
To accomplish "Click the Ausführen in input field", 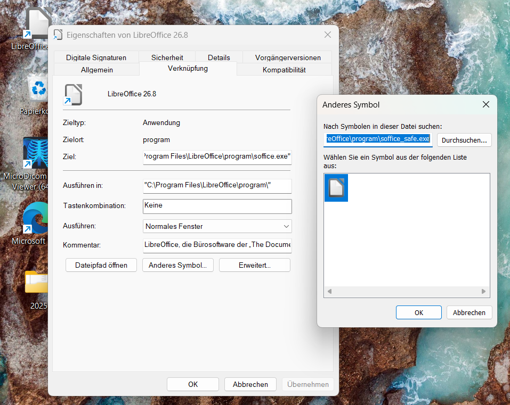I will pos(217,185).
